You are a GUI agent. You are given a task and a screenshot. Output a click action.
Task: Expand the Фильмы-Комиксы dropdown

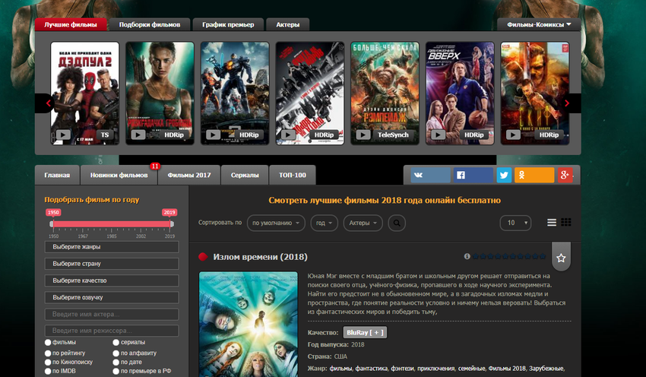(539, 24)
